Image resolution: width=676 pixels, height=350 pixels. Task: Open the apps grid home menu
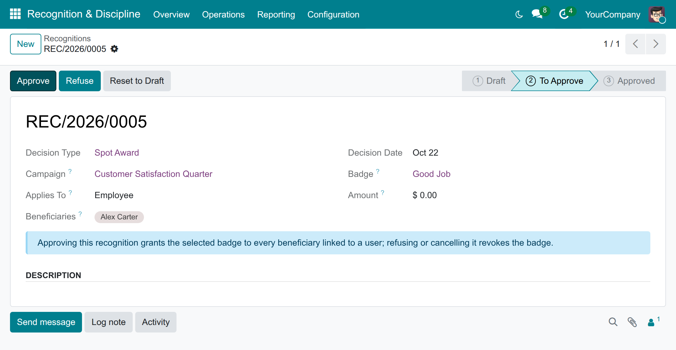click(x=15, y=14)
